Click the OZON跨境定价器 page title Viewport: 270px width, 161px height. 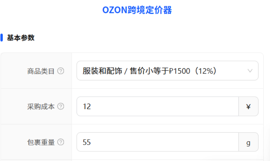137,10
